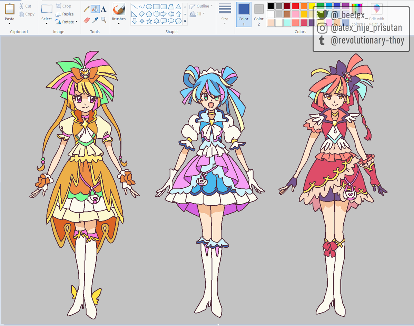The image size is (414, 326).
Task: Pick the Triangle shape
Action: click(178, 7)
